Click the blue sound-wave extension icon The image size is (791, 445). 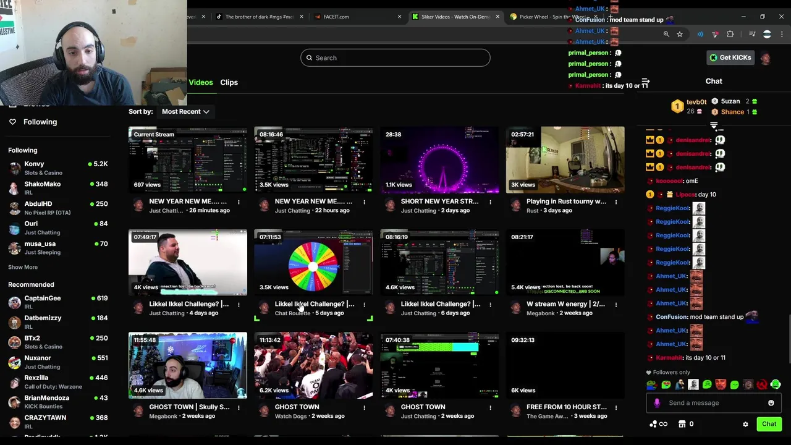click(x=700, y=35)
